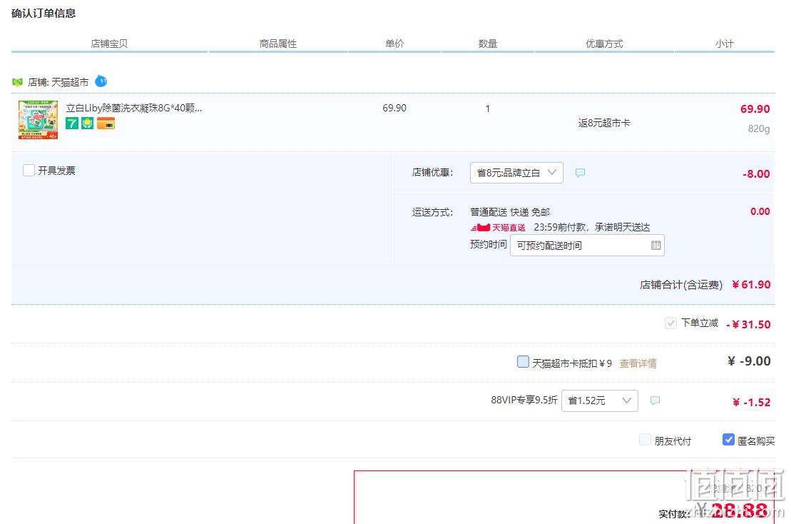The width and height of the screenshot is (791, 524).
Task: Click the green 7-day return badge icon
Action: (x=72, y=124)
